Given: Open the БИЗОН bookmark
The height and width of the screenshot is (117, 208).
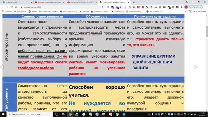Looking at the screenshot, I should click(84, 12).
